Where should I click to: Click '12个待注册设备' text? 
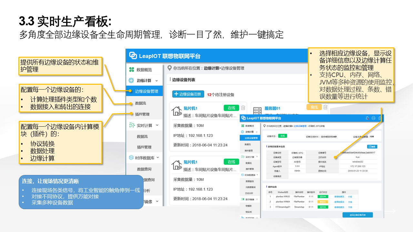pyautogui.click(x=221, y=95)
